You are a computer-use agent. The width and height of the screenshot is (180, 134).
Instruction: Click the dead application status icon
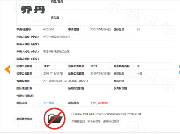pyautogui.click(x=55, y=118)
